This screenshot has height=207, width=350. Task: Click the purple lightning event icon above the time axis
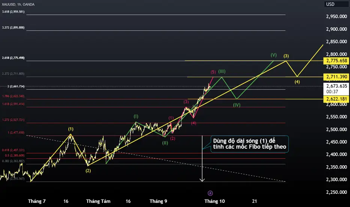(x=210, y=193)
